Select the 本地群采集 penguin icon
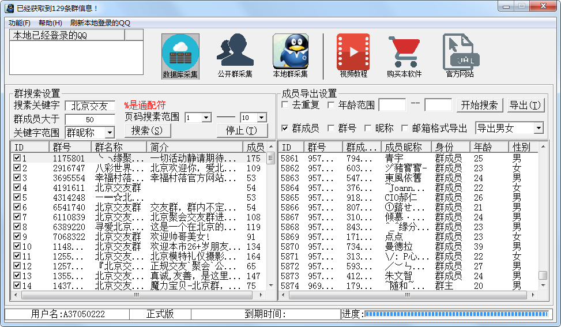 [290, 52]
